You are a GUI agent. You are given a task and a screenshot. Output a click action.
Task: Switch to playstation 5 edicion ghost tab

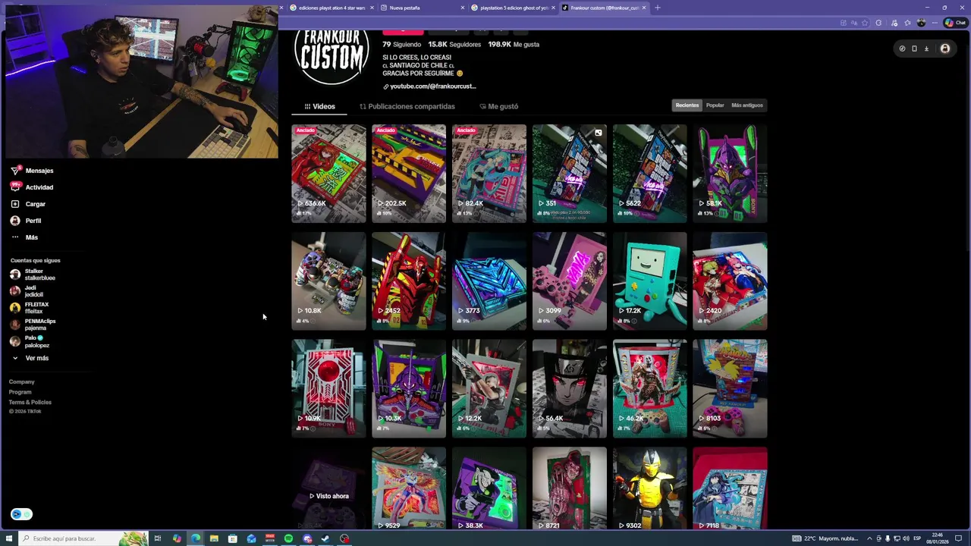pyautogui.click(x=513, y=8)
